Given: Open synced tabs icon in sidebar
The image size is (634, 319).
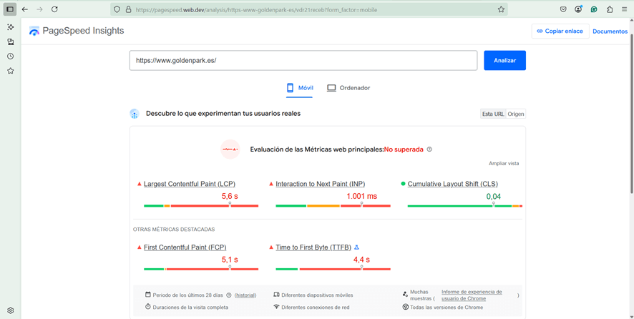Looking at the screenshot, I should tap(11, 41).
